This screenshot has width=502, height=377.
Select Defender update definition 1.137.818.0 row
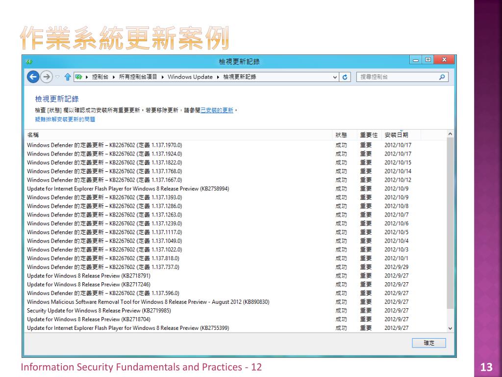[236, 258]
